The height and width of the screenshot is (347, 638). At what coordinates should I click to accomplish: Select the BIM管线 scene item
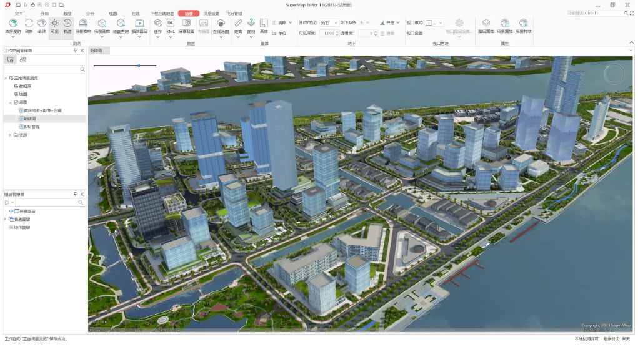tap(29, 127)
